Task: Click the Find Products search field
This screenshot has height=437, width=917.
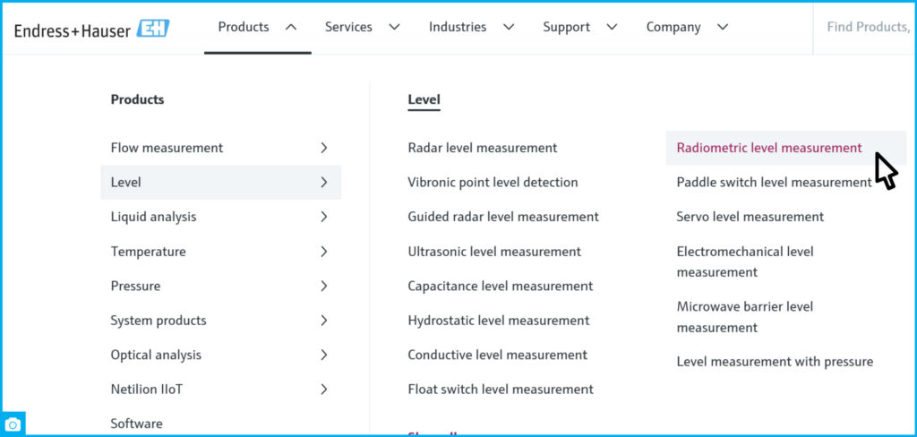Action: pyautogui.click(x=865, y=27)
